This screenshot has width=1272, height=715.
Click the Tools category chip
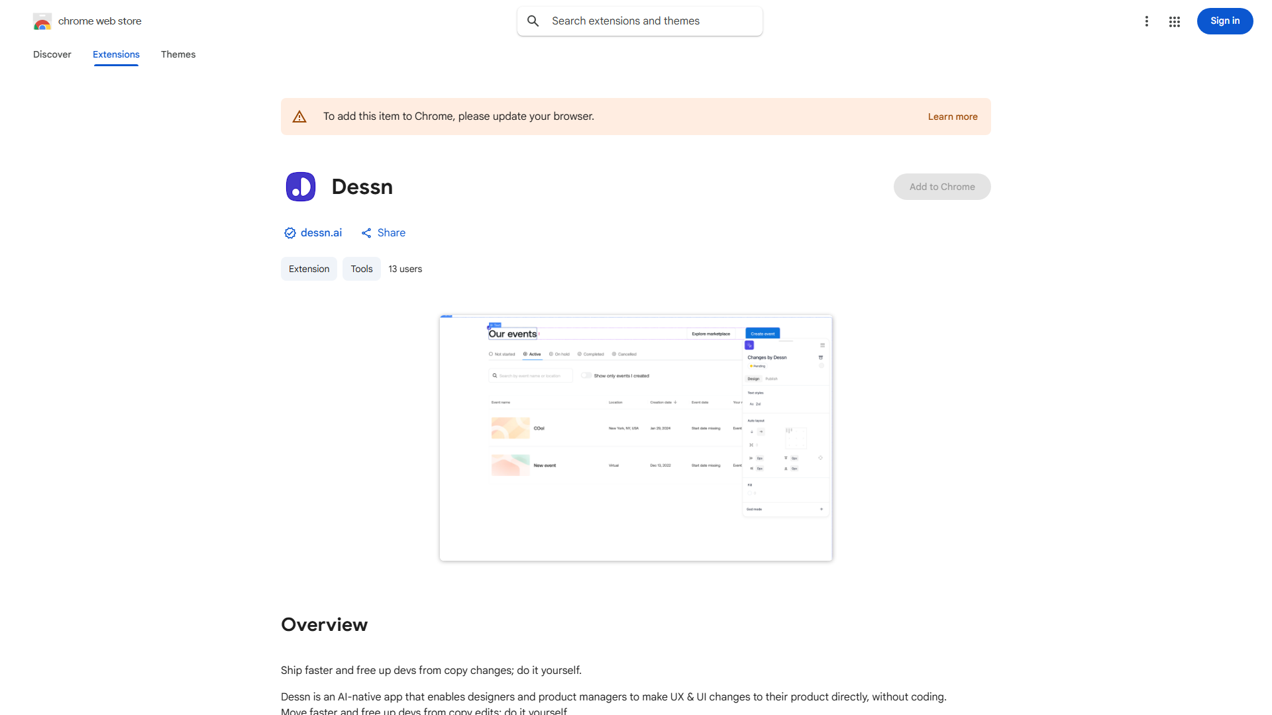pyautogui.click(x=362, y=269)
